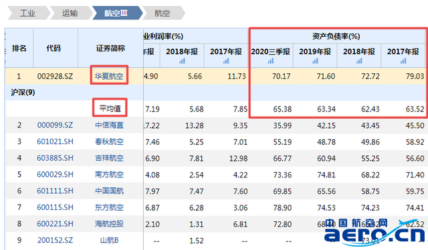Sort by the 排名 column header

[19, 49]
